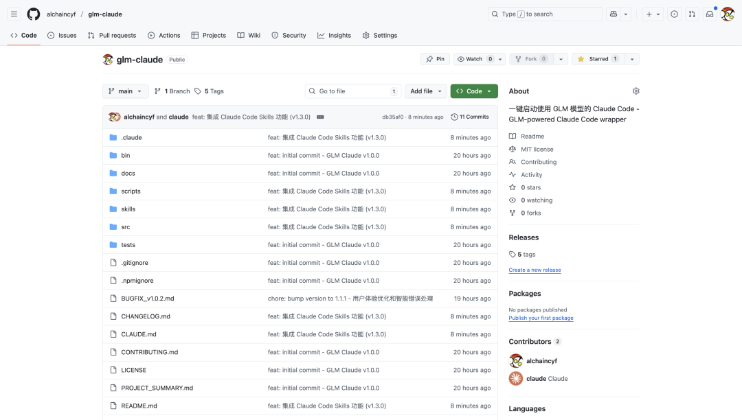Open the .claude folder
This screenshot has height=420, width=742.
131,137
